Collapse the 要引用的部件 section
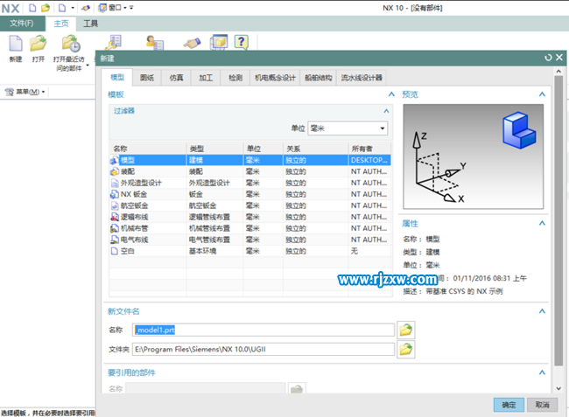This screenshot has height=417, width=569. [542, 372]
